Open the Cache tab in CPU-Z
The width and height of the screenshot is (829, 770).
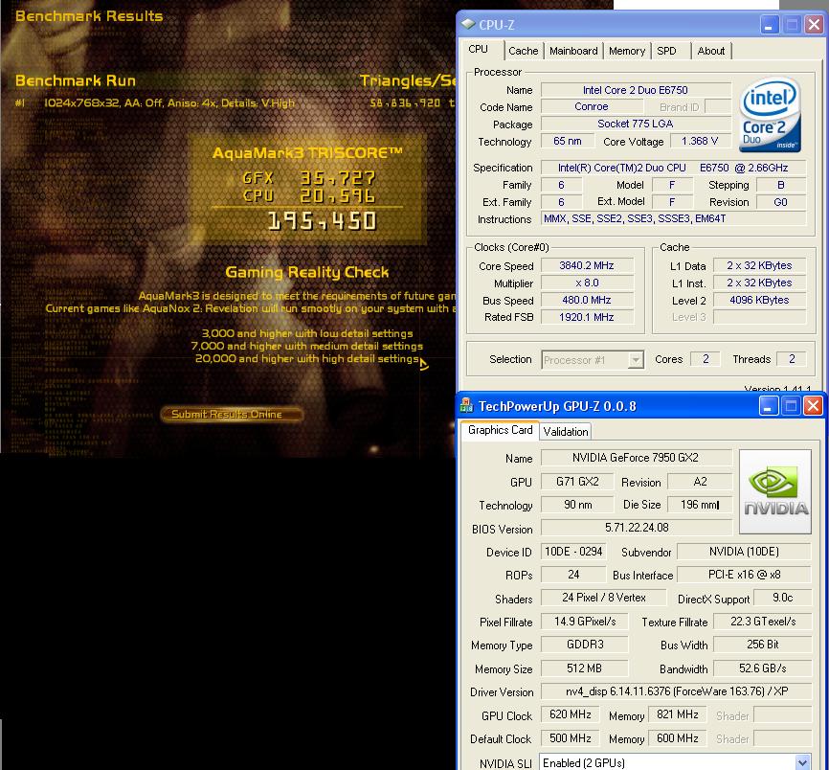coord(523,51)
